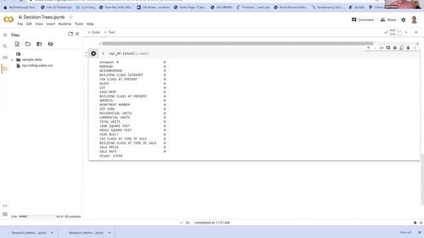Open the Curriculog bookmark
Screen dimensions: 424x238
click(85, 7)
